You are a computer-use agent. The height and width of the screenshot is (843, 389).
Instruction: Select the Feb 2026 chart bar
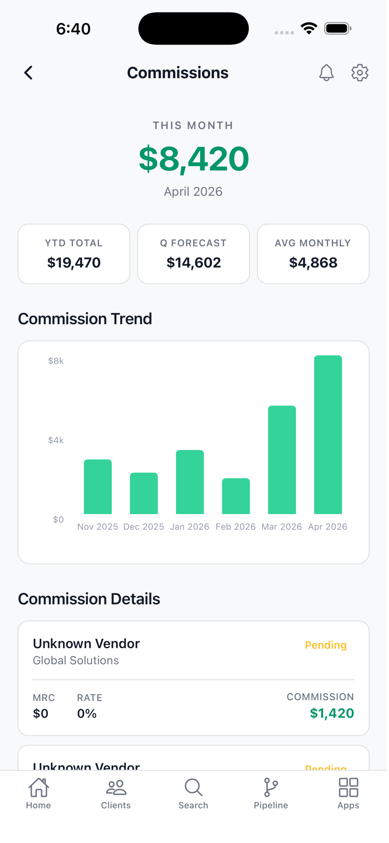(x=237, y=498)
